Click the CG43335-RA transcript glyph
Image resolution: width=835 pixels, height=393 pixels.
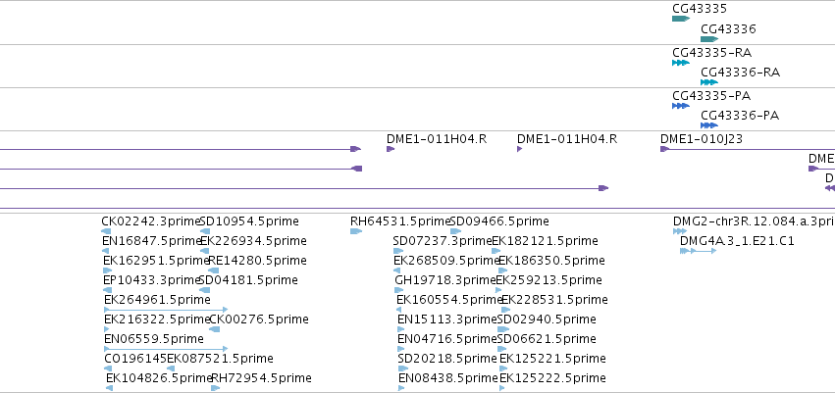[x=681, y=63]
